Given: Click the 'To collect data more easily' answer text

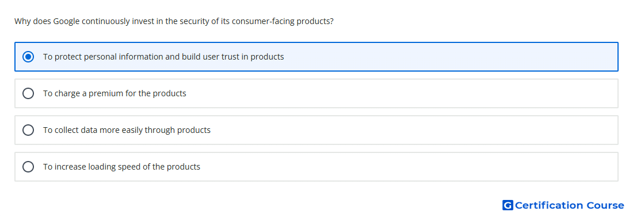Looking at the screenshot, I should [127, 130].
